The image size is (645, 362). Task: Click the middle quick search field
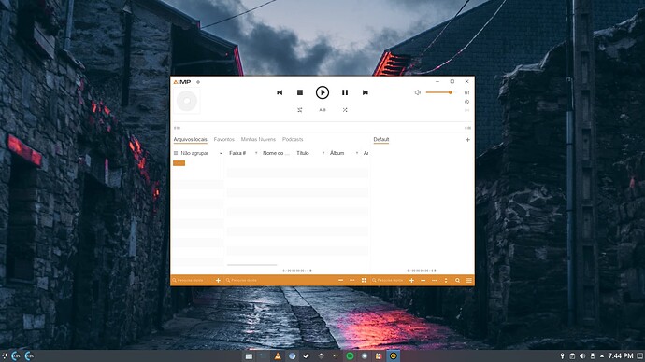(279, 280)
